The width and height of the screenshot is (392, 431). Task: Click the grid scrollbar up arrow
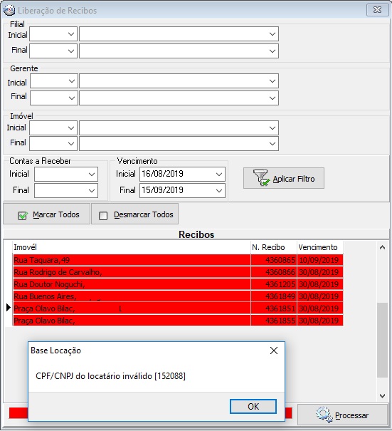pos(382,247)
